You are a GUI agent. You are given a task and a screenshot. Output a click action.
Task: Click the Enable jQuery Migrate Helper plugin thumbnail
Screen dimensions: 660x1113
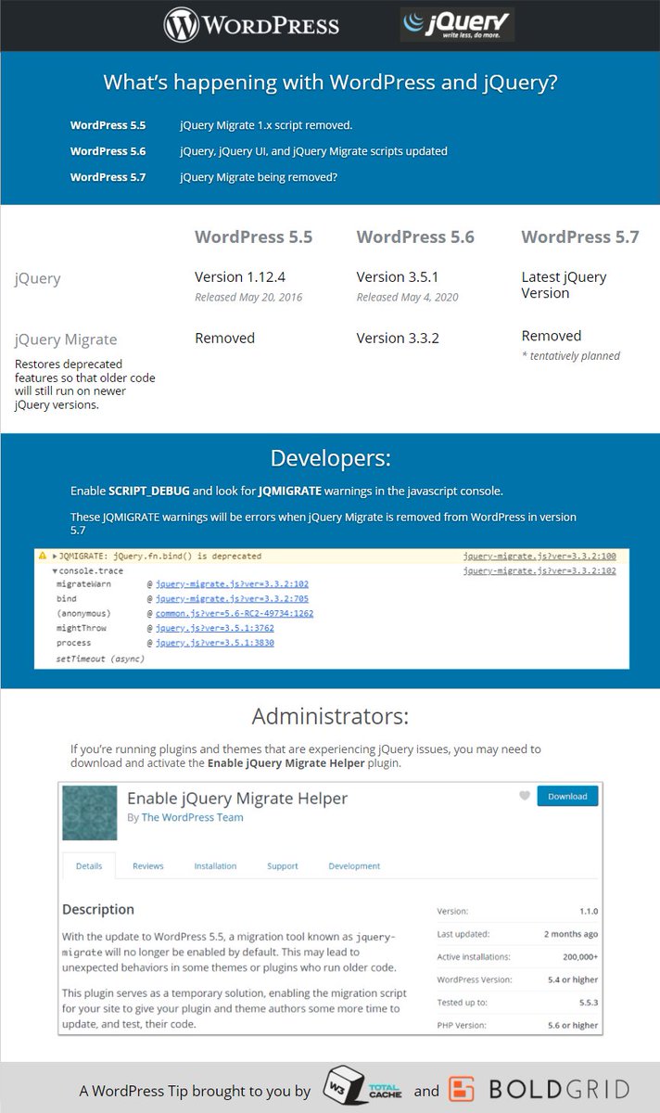pos(90,813)
